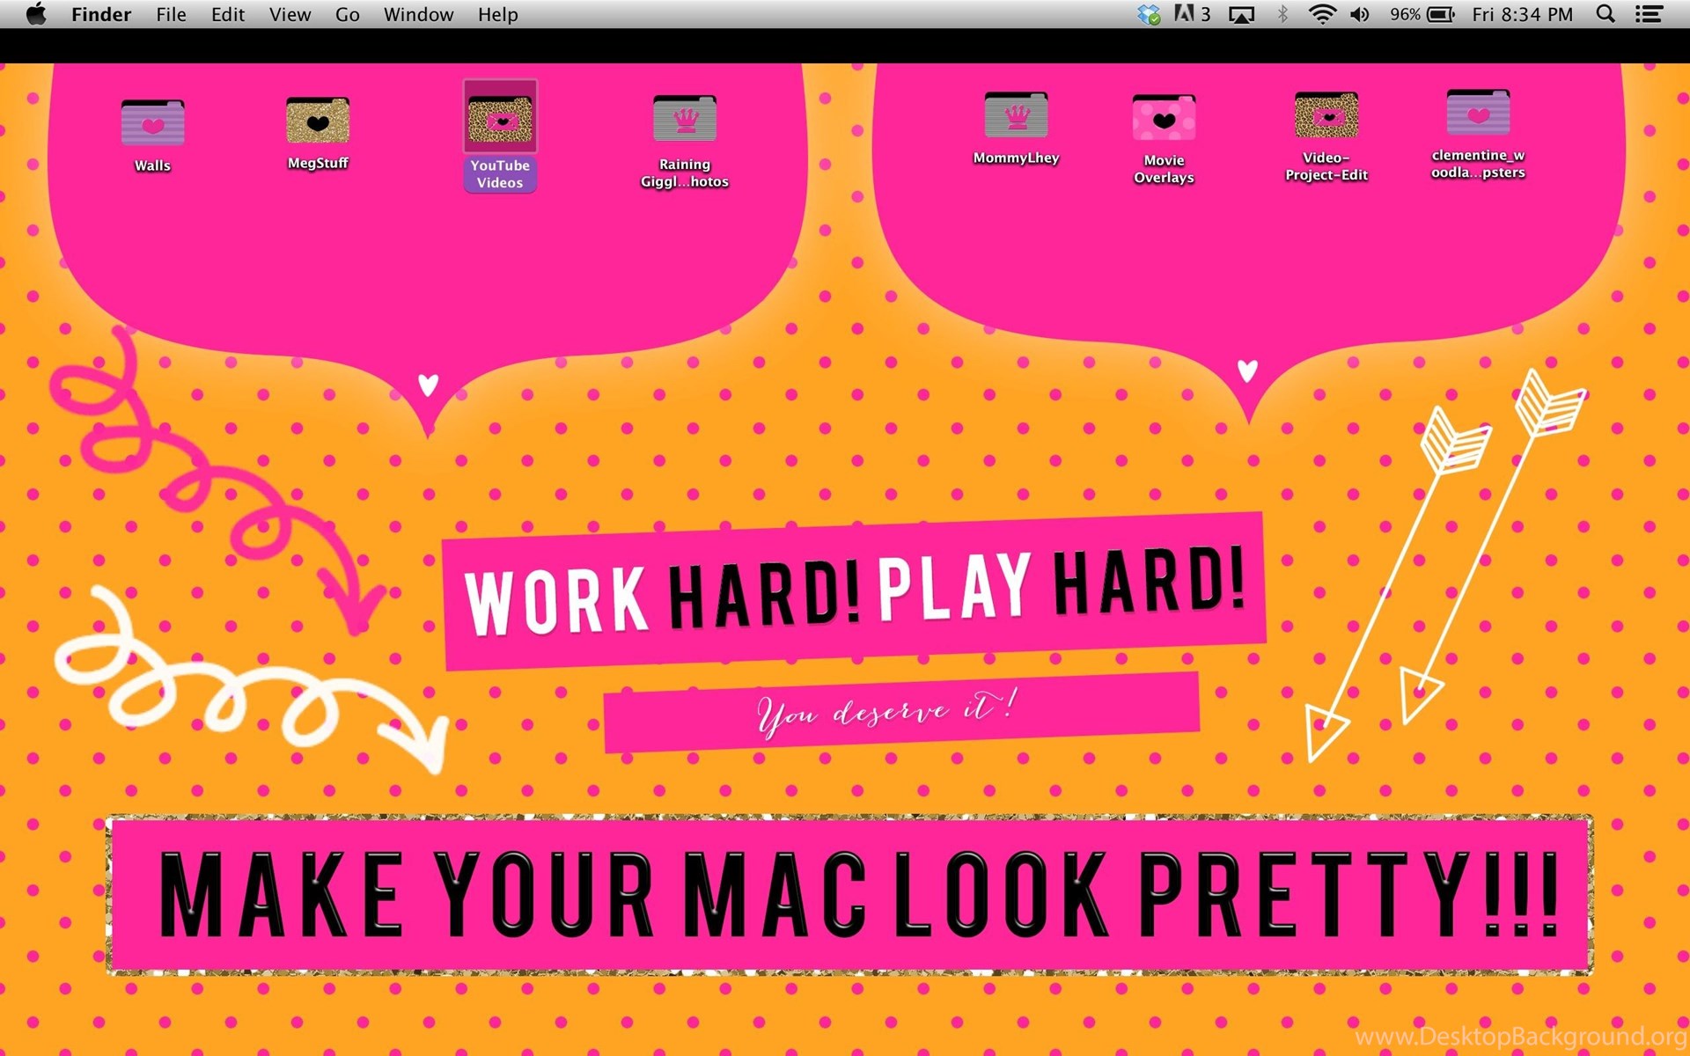Click the AirPlay display icon
Image resolution: width=1690 pixels, height=1056 pixels.
[x=1241, y=14]
